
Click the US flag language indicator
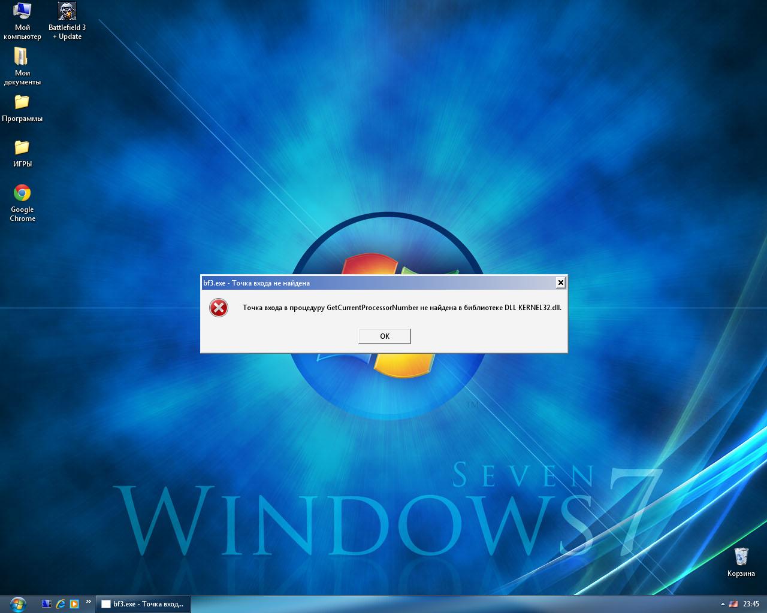click(x=733, y=604)
